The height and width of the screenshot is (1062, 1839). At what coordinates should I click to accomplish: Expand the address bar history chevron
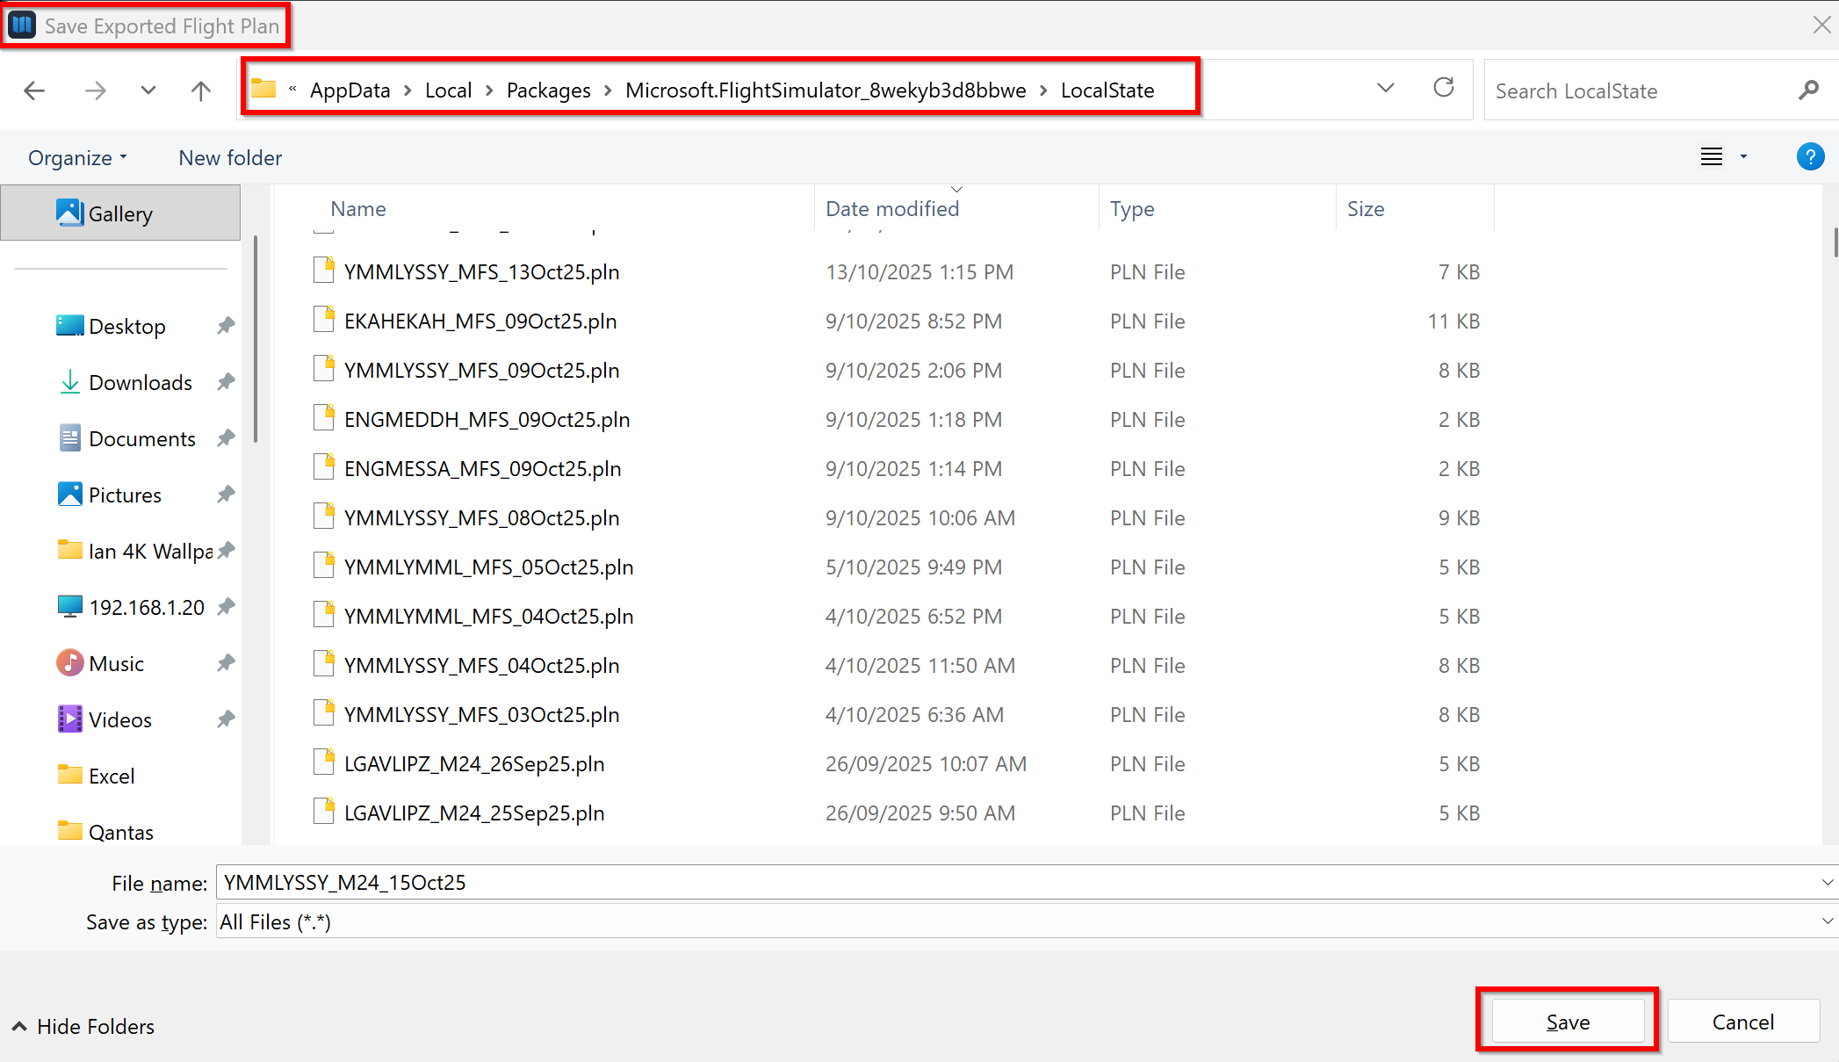pyautogui.click(x=1386, y=88)
